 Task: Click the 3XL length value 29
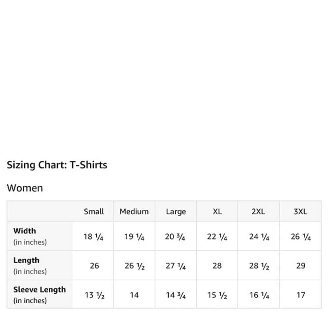click(x=301, y=266)
